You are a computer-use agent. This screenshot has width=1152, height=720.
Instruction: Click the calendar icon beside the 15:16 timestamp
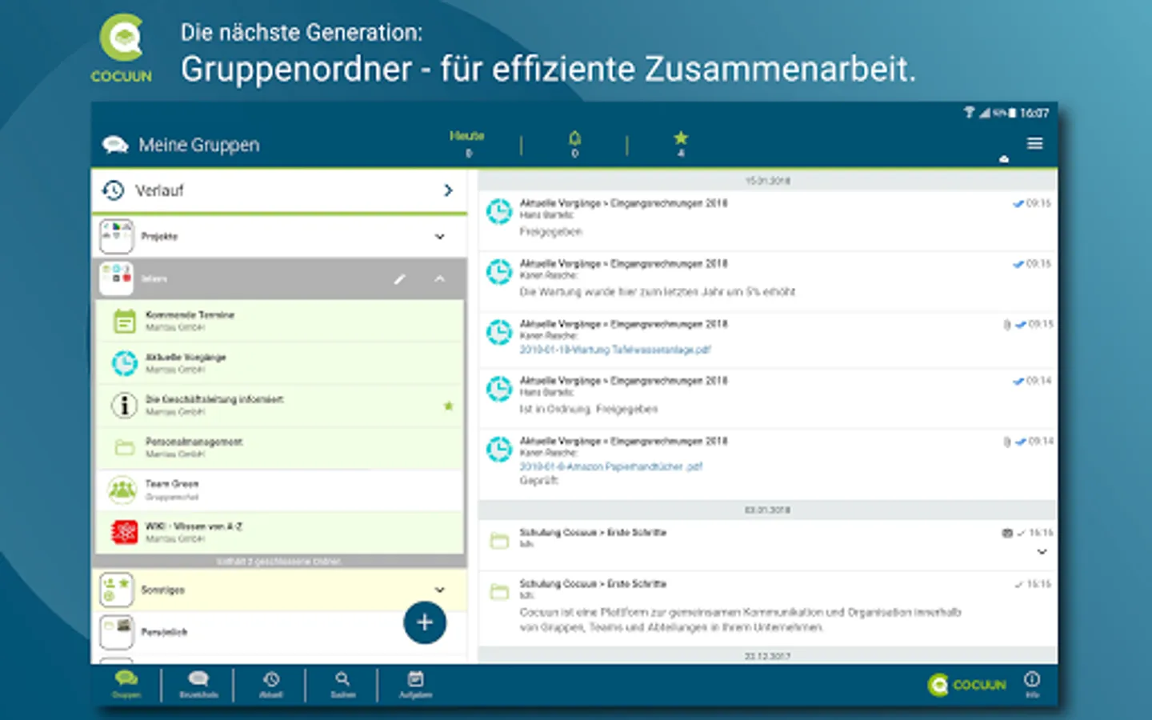tap(1007, 533)
